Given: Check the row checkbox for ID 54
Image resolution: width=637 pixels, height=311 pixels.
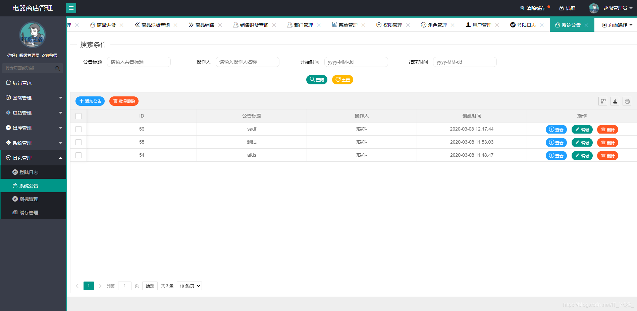Looking at the screenshot, I should click(x=78, y=155).
